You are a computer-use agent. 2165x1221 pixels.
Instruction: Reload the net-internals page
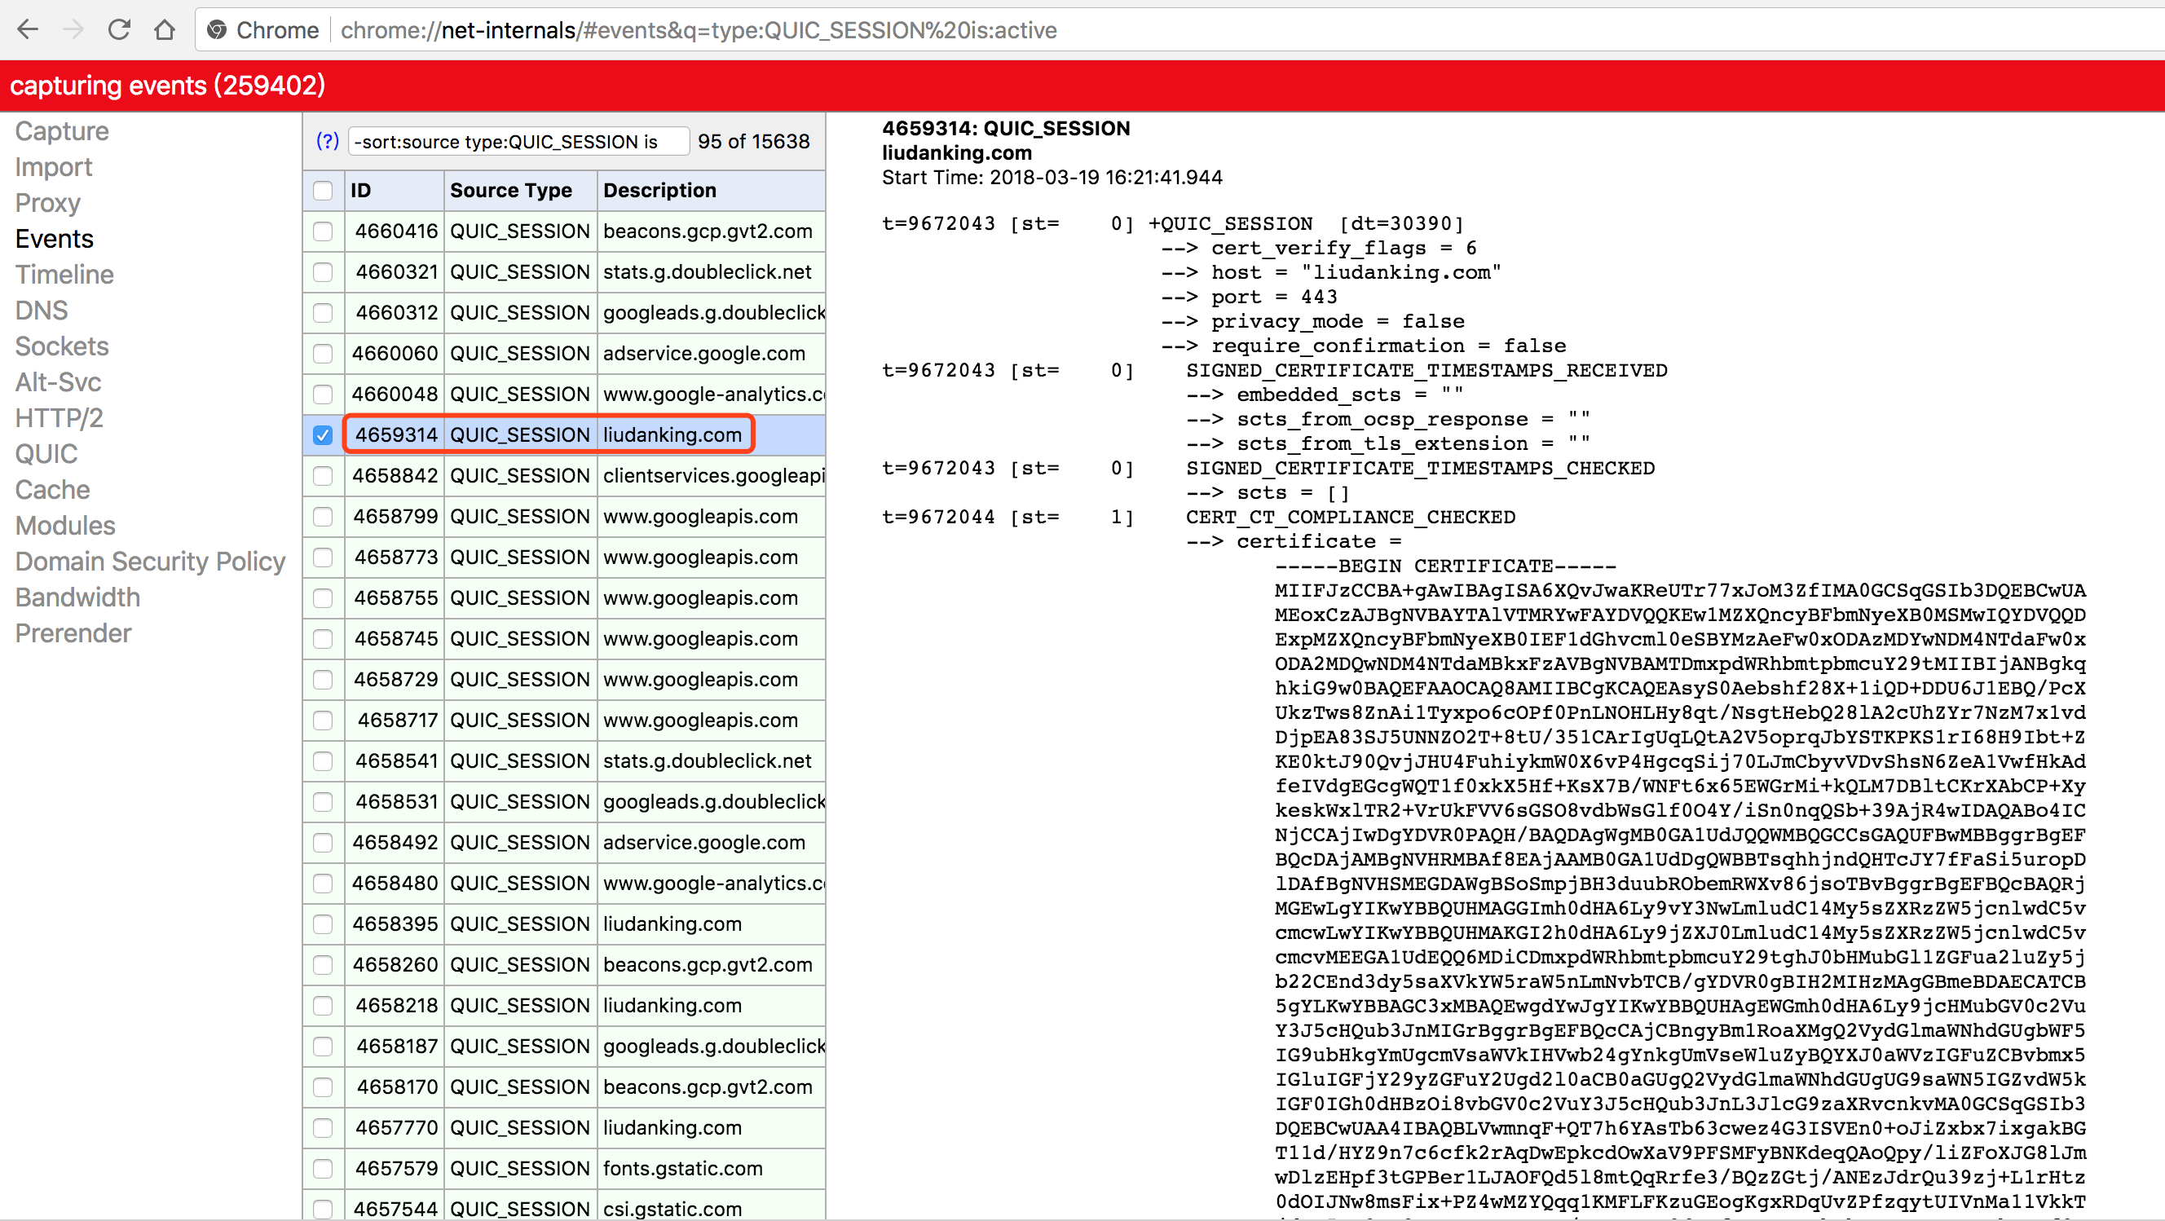[x=119, y=30]
